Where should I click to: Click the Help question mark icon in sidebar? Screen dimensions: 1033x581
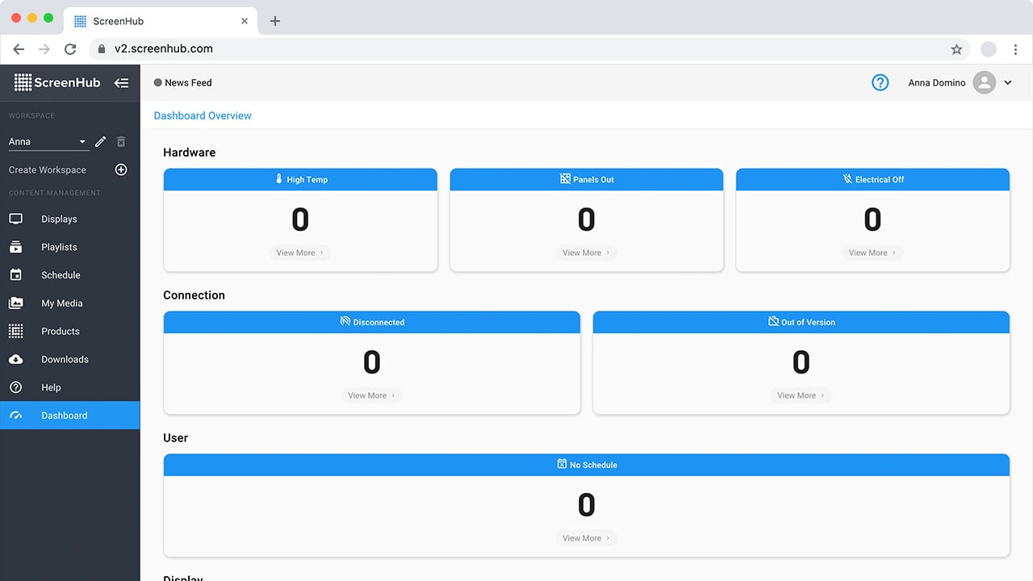(x=15, y=387)
